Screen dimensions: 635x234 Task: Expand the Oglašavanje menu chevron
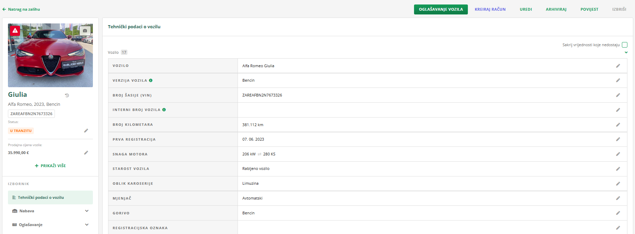tap(87, 225)
